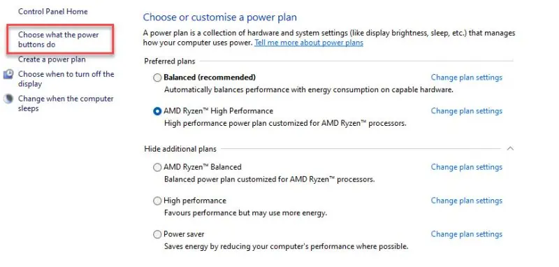559x267 pixels.
Task: Open Choose when to turn off the display
Action: [66, 79]
